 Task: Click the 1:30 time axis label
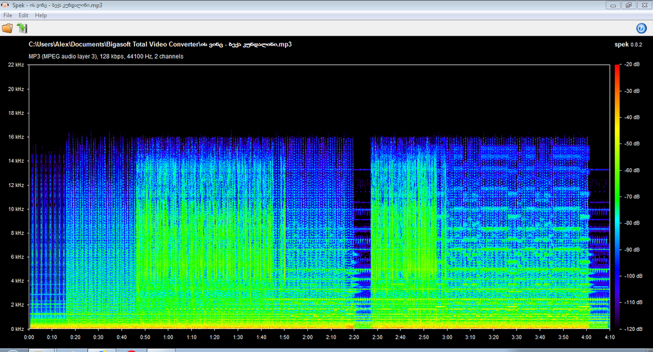tap(238, 337)
